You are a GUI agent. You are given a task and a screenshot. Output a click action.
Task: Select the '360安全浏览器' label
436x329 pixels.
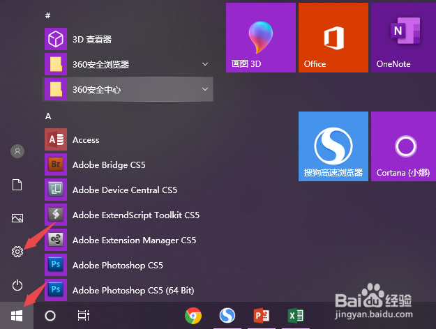click(x=101, y=64)
